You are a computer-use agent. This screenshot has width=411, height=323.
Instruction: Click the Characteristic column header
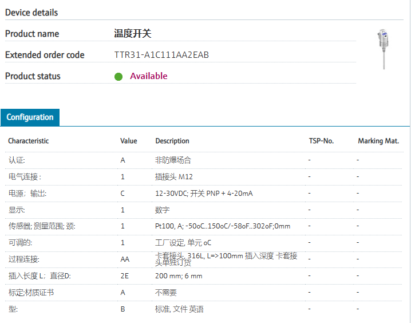pos(28,141)
